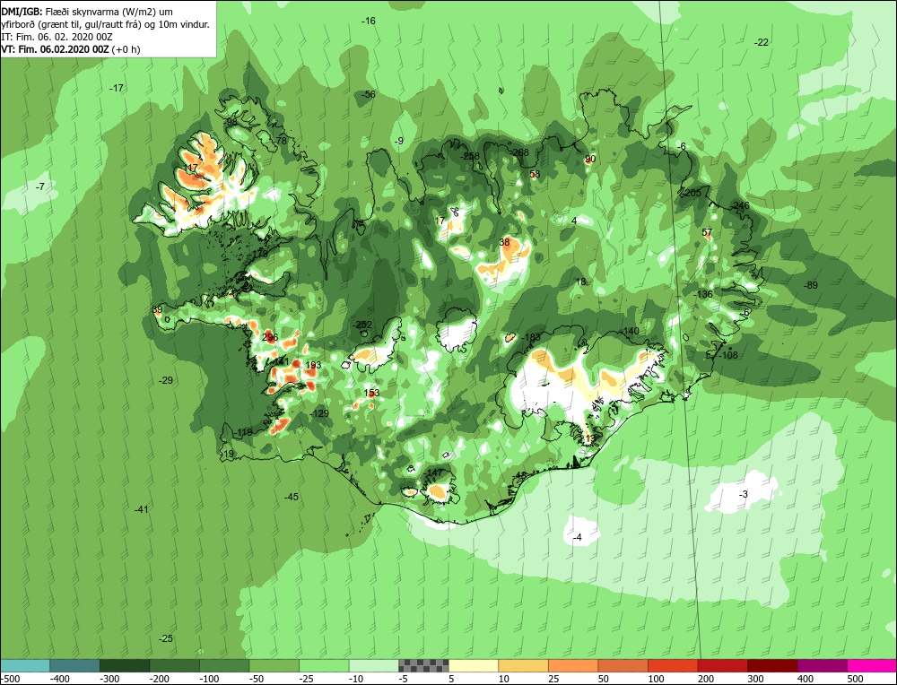Click the legend label '-300'
Image resolution: width=897 pixels, height=685 pixels.
click(109, 679)
